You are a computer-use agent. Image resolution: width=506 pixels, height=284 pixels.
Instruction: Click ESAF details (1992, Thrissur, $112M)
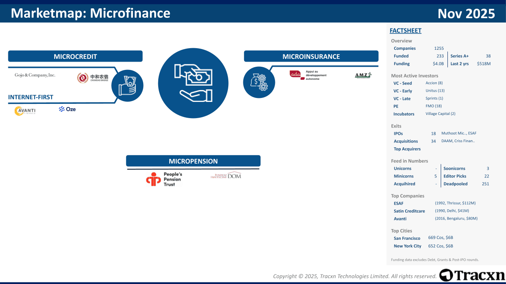pyautogui.click(x=455, y=203)
